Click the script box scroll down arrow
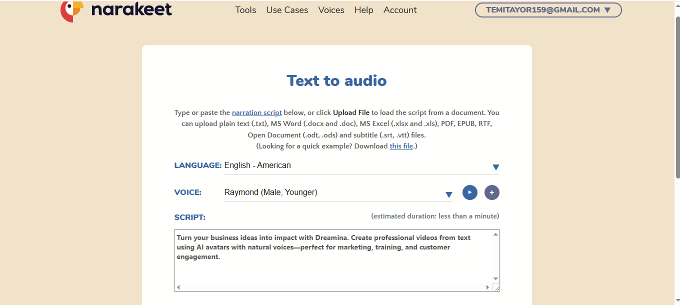 (495, 278)
